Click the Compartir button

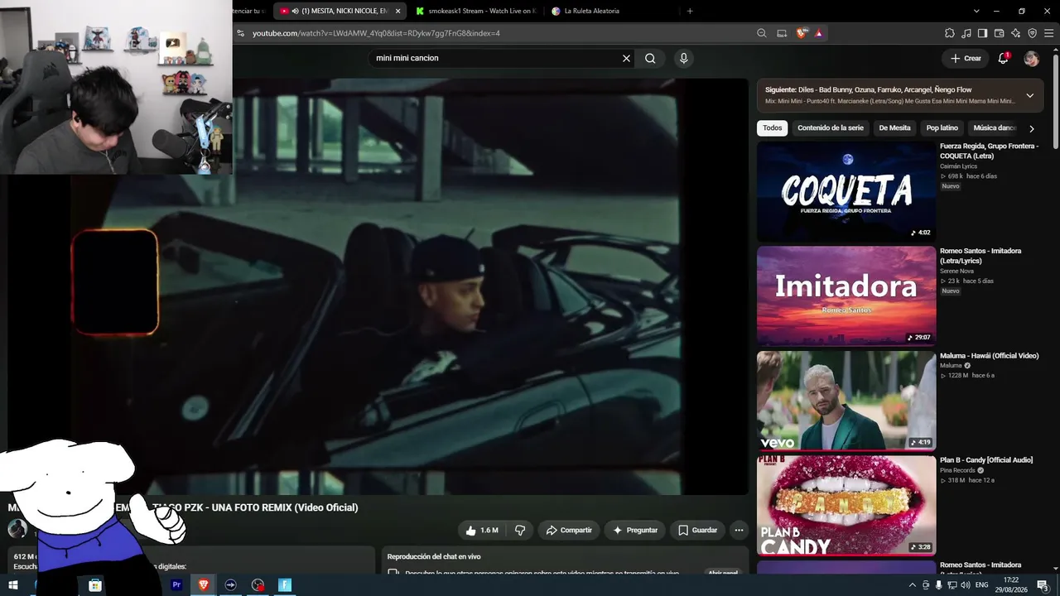568,530
